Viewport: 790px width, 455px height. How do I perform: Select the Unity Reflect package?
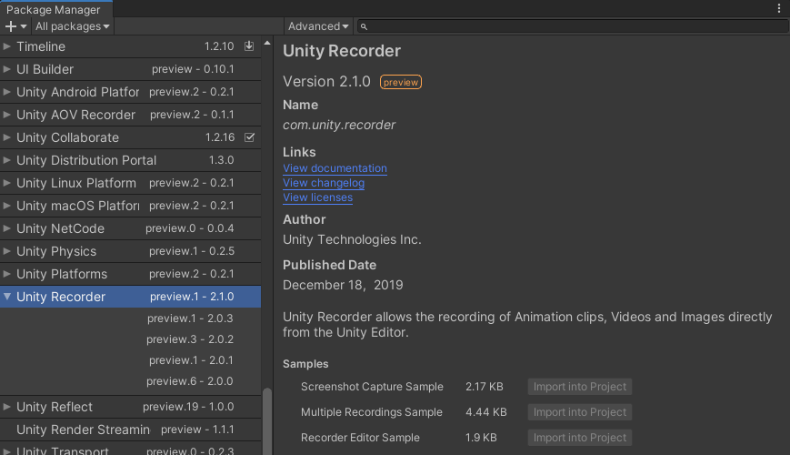pos(131,407)
